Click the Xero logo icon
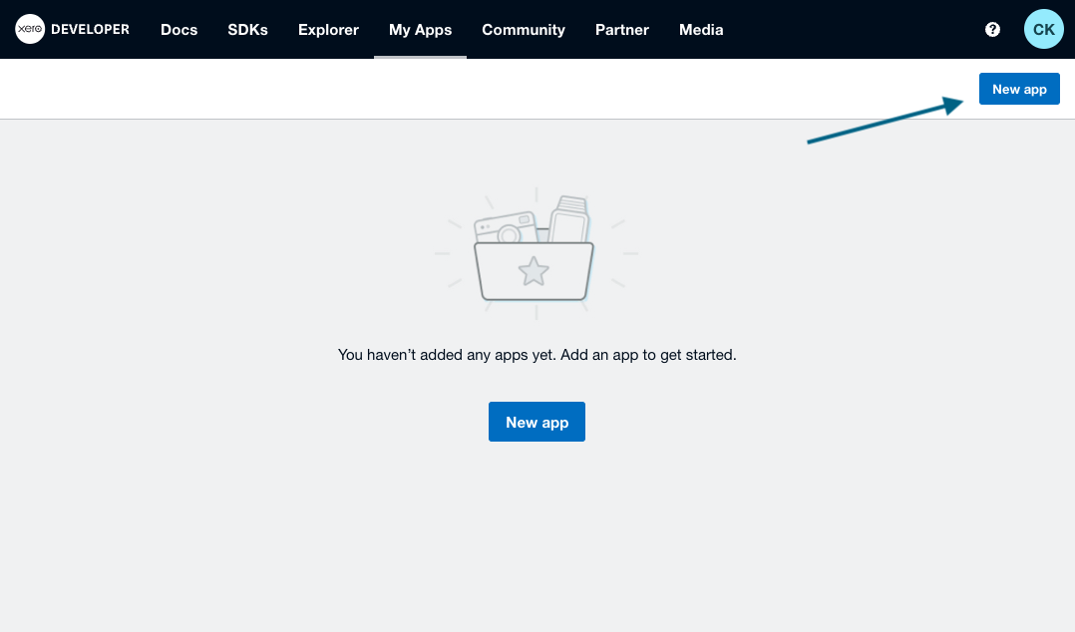 (30, 30)
